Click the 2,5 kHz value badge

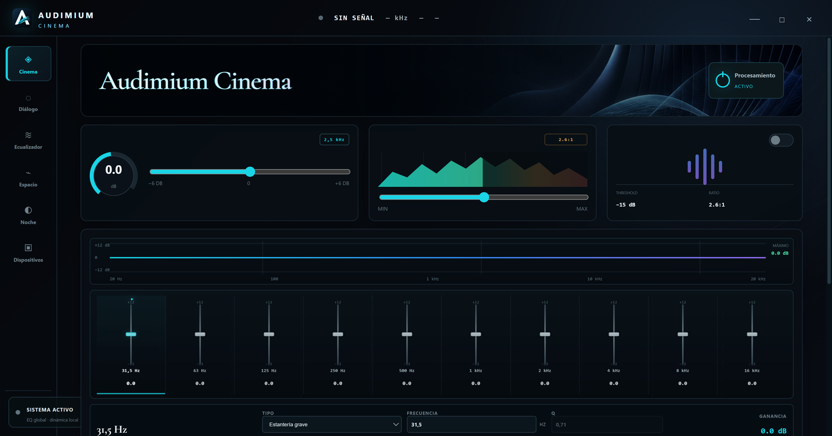[x=334, y=140]
